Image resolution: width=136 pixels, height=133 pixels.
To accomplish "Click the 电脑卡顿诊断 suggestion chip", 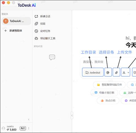I will (x=104, y=93).
